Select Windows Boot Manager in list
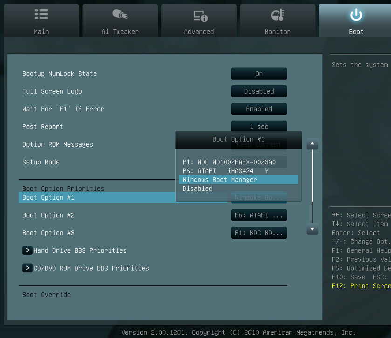 (x=219, y=180)
